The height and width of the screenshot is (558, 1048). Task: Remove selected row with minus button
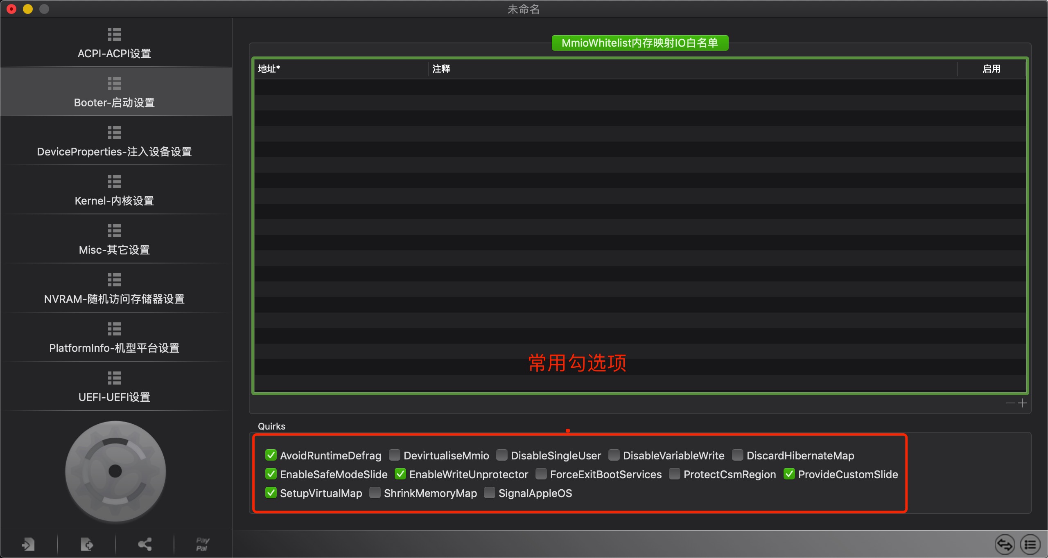1010,403
